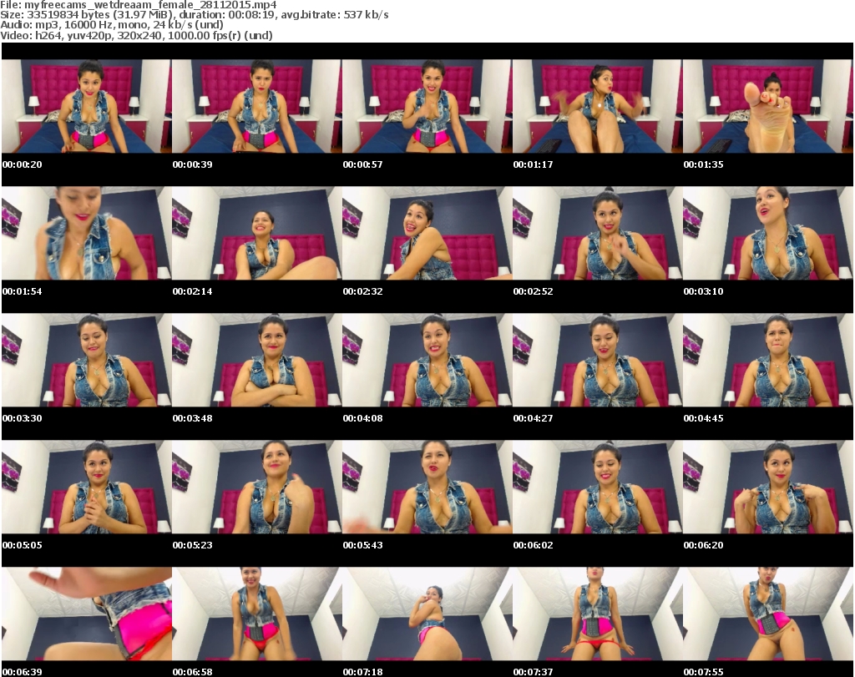
Task: Select the thumbnail frame at 00:00:39
Action: (x=257, y=106)
